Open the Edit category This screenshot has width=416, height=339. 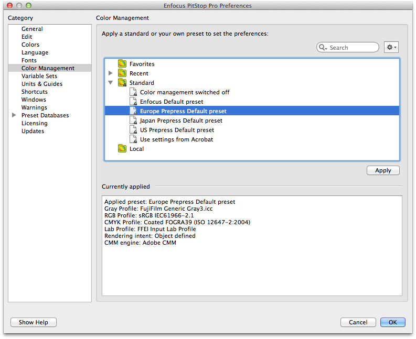(x=27, y=37)
